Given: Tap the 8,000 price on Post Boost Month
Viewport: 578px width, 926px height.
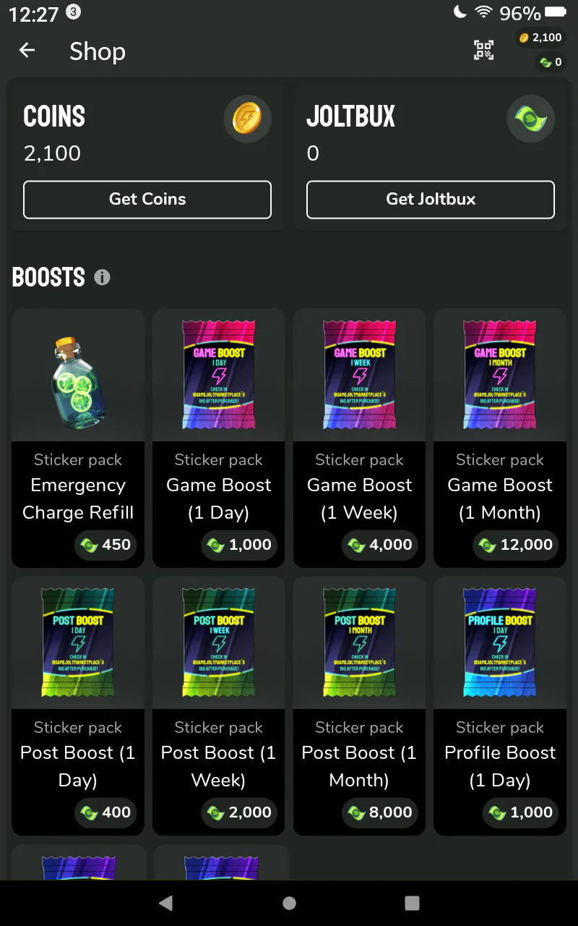Looking at the screenshot, I should pyautogui.click(x=380, y=812).
